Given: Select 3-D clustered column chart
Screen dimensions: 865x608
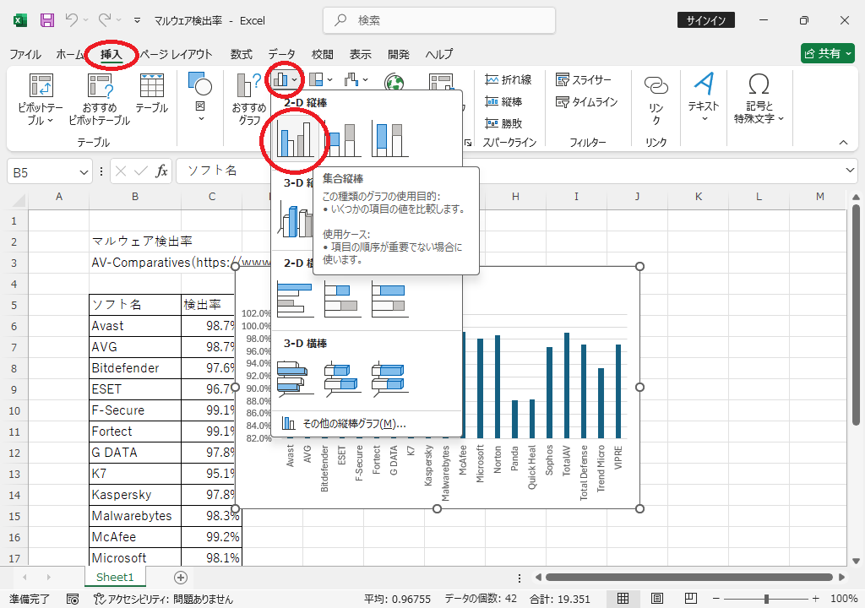Looking at the screenshot, I should [x=295, y=220].
